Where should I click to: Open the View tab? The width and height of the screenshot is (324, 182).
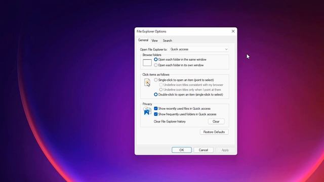pyautogui.click(x=154, y=40)
